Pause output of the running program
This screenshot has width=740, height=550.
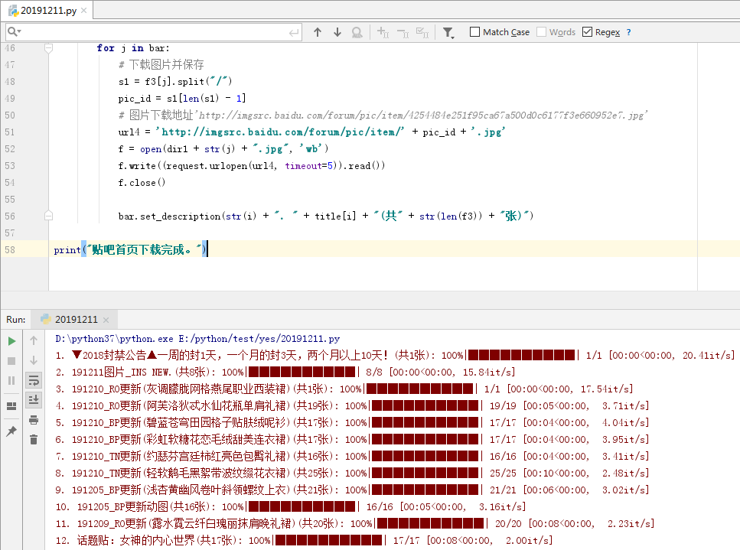pos(12,379)
